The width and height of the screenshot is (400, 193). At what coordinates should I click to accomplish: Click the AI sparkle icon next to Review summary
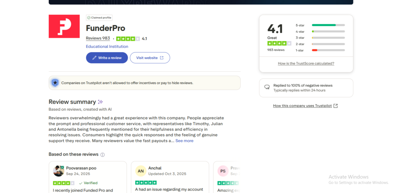tap(100, 102)
